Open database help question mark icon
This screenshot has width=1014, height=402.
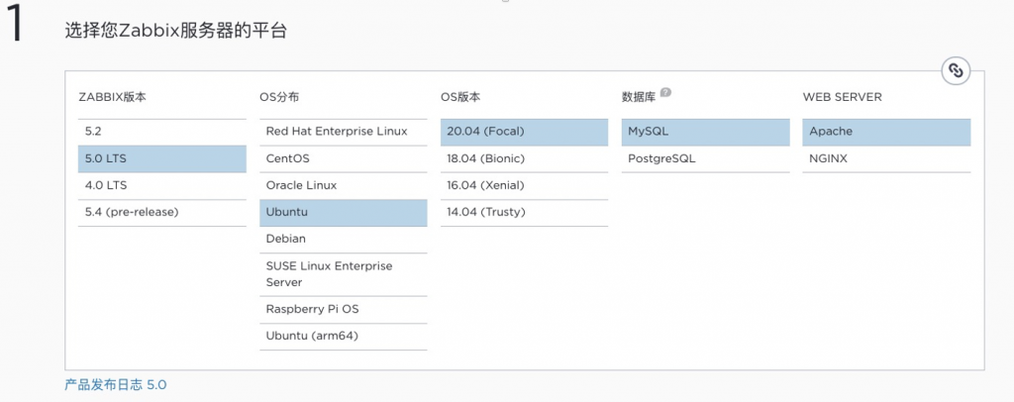(x=665, y=92)
